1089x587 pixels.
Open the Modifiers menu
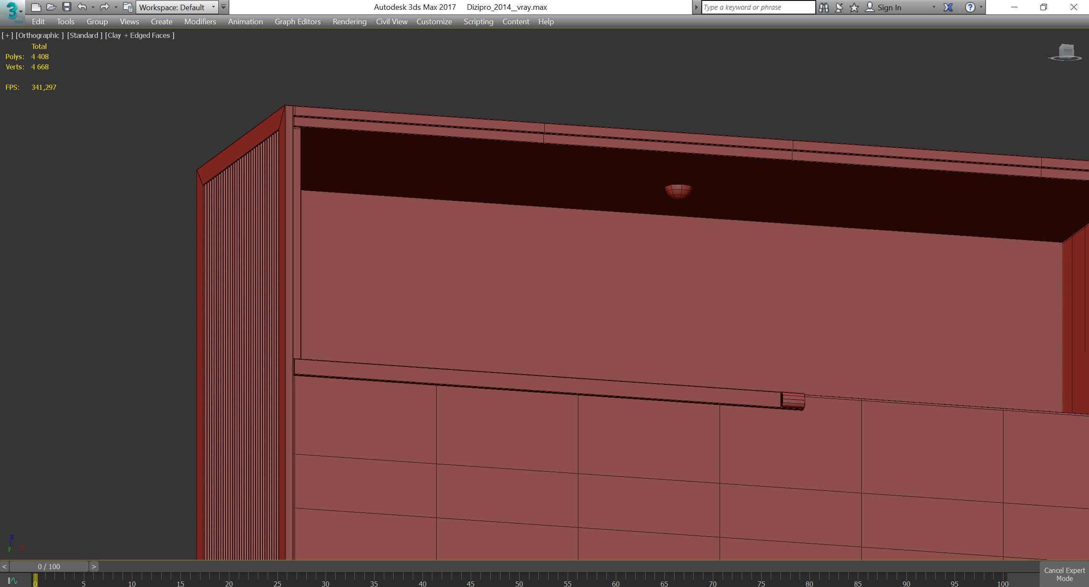200,22
